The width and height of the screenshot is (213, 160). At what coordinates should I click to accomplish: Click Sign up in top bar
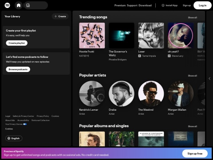(187, 5)
